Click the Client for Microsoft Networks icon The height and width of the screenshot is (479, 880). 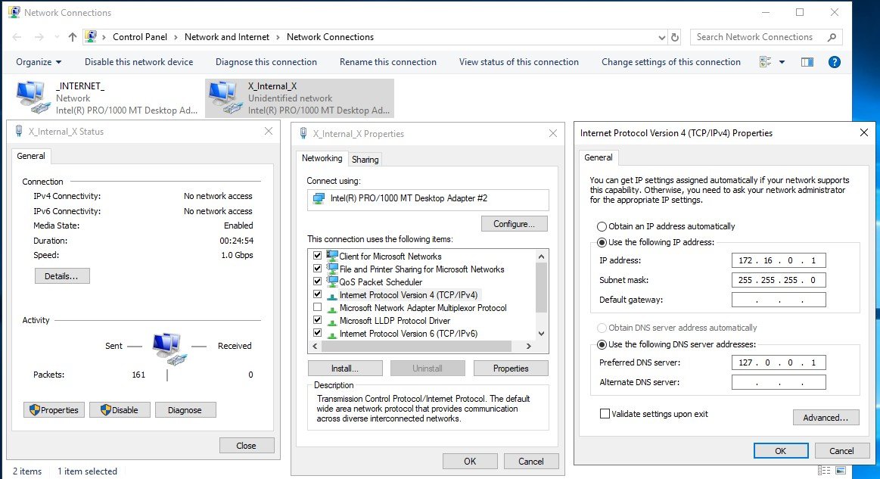[331, 256]
